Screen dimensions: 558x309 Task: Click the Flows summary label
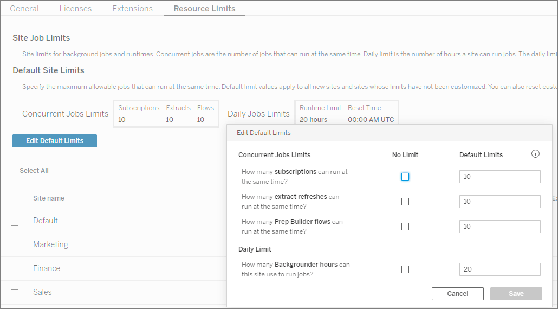205,108
